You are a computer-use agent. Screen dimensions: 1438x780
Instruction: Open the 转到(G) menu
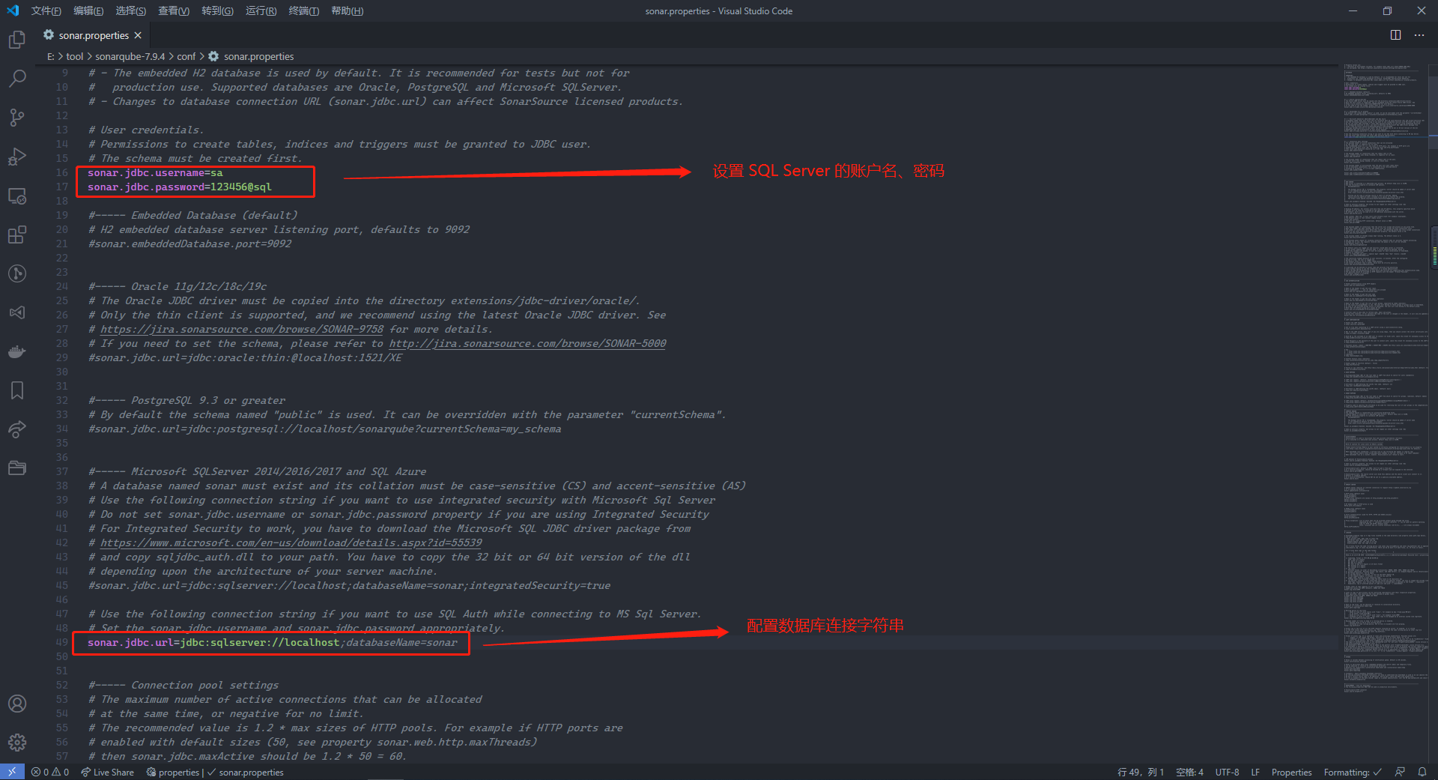(x=217, y=10)
